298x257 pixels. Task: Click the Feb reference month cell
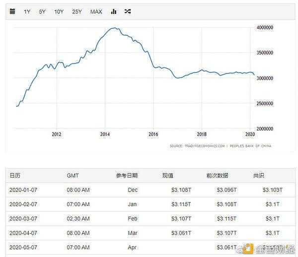tap(133, 219)
